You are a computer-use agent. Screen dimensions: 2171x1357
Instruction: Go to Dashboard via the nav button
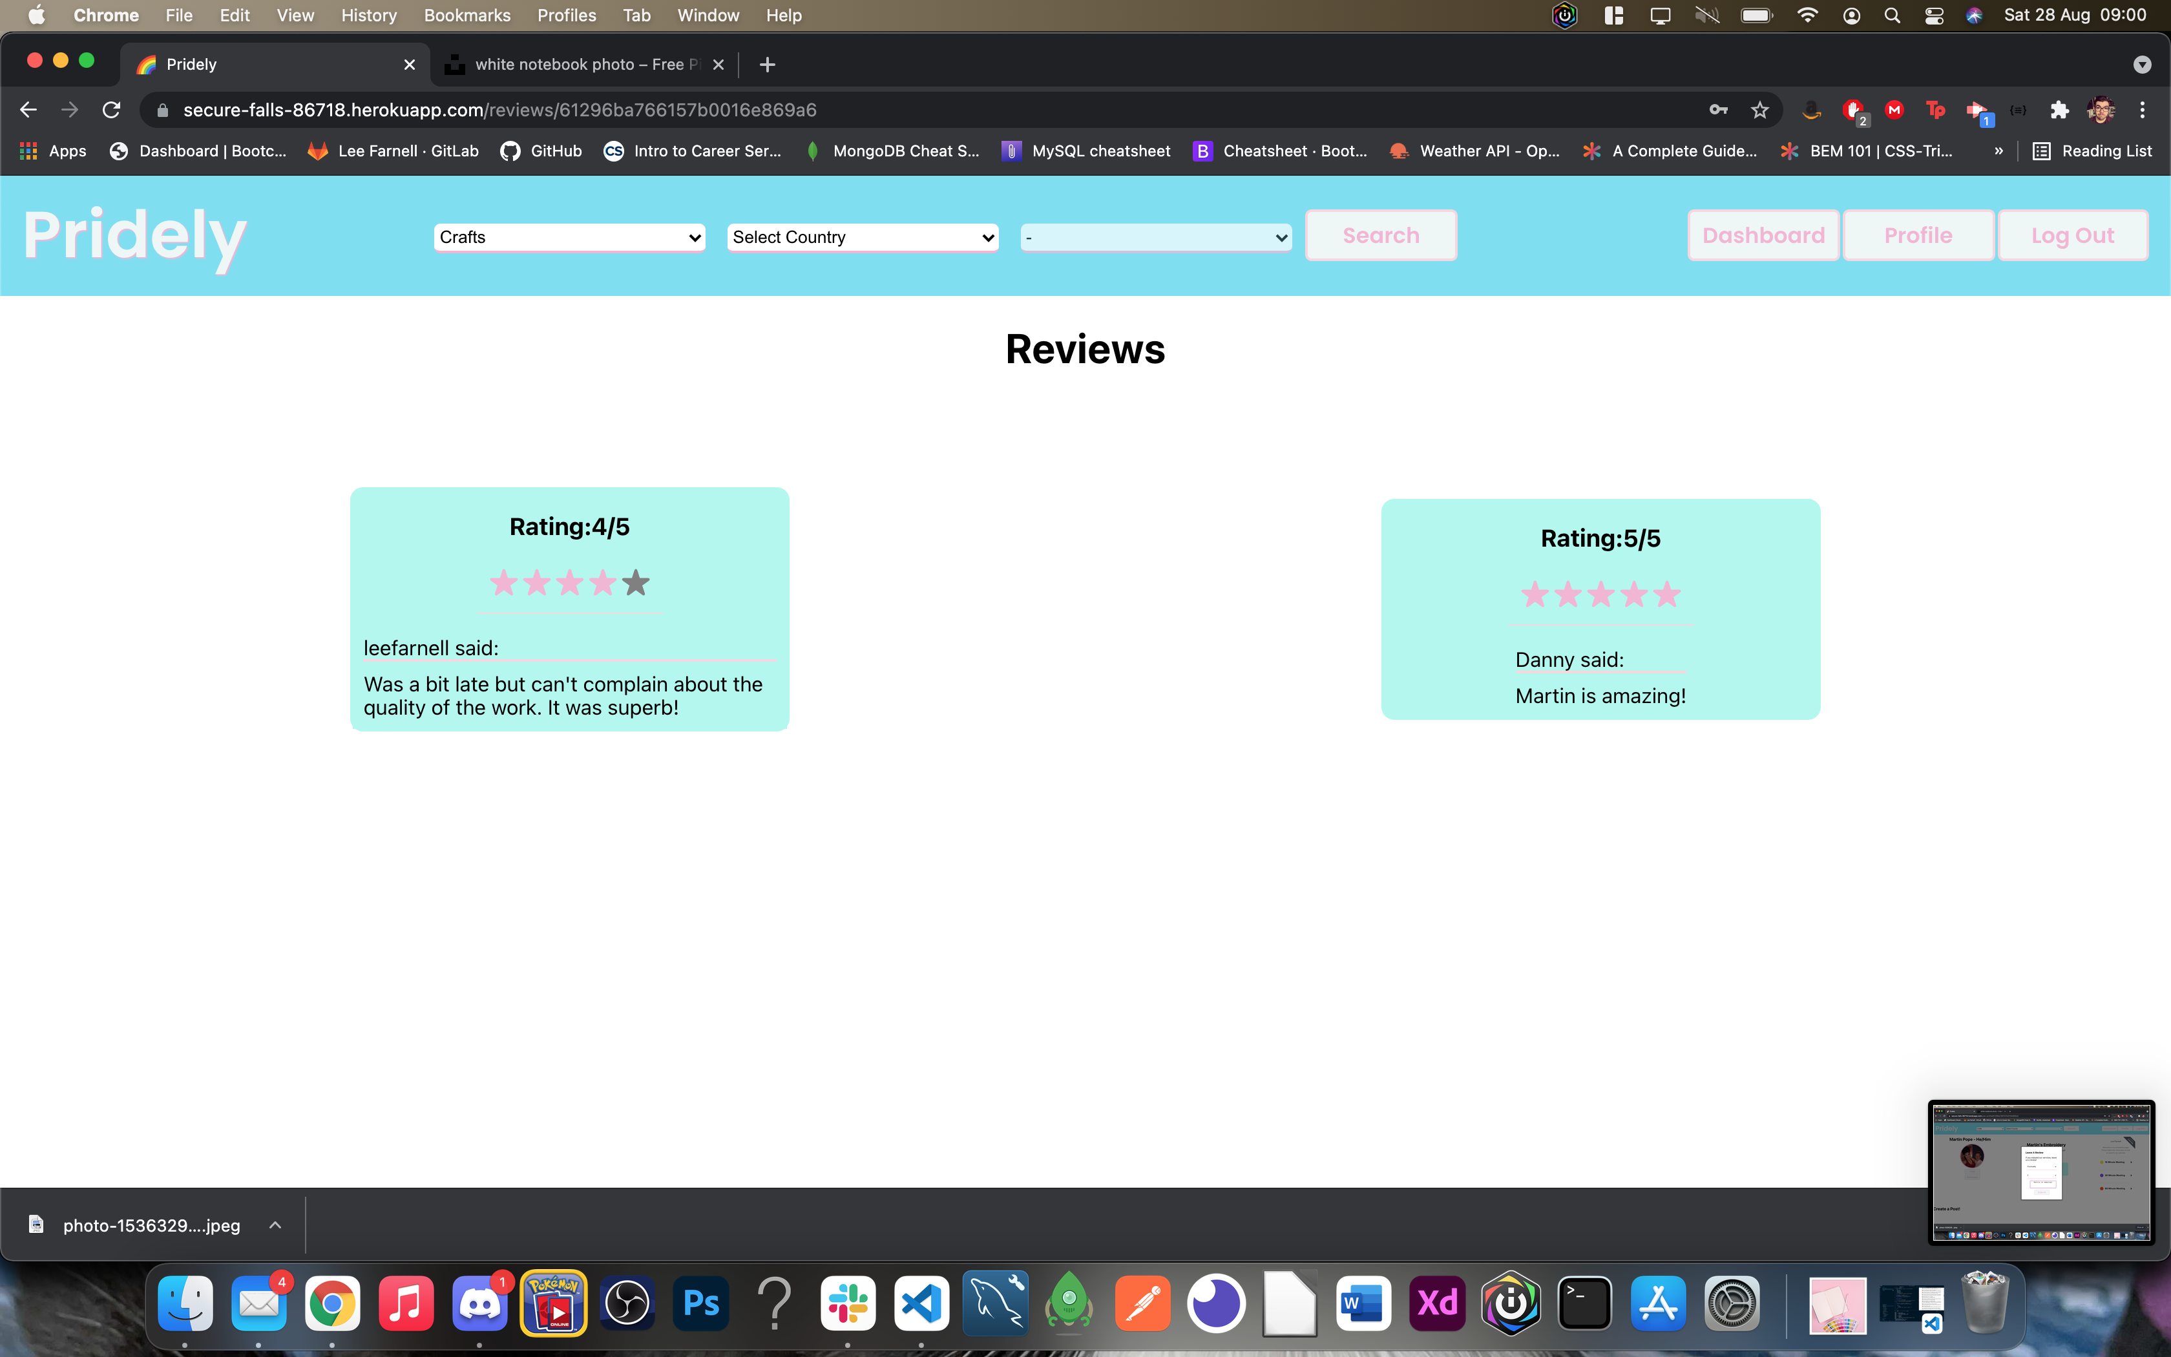click(x=1763, y=235)
